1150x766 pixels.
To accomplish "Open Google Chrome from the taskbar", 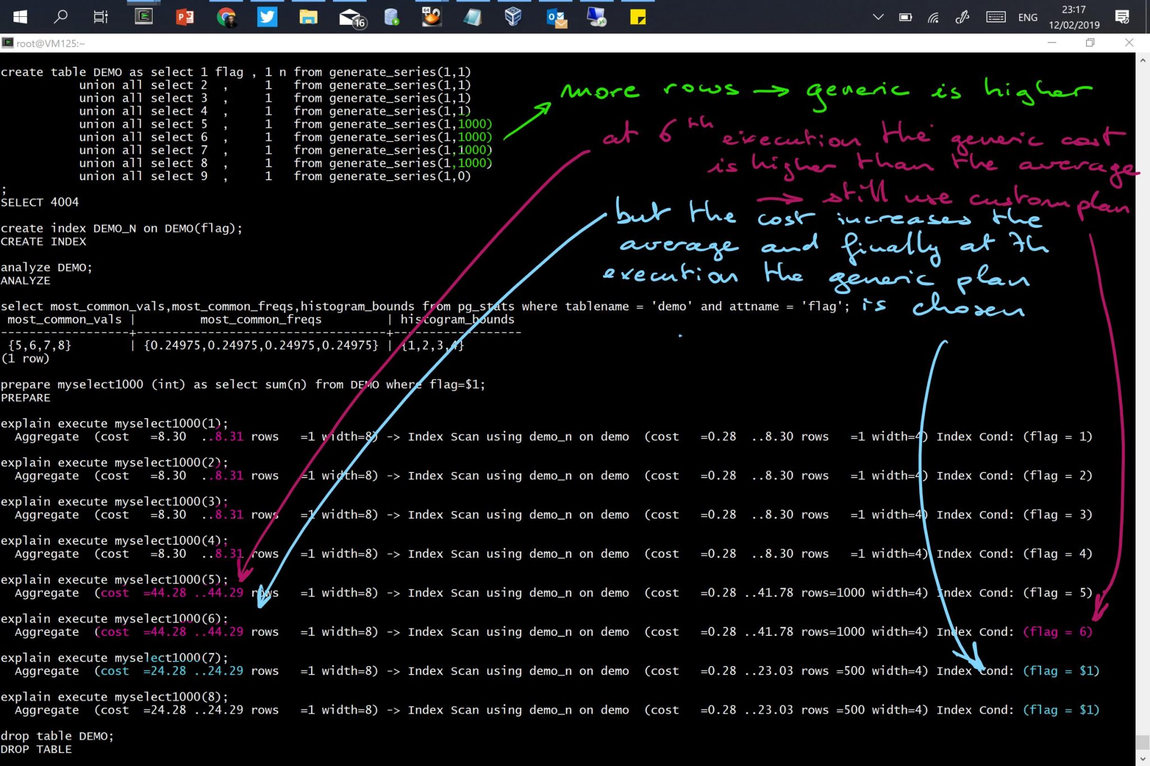I will pos(226,17).
